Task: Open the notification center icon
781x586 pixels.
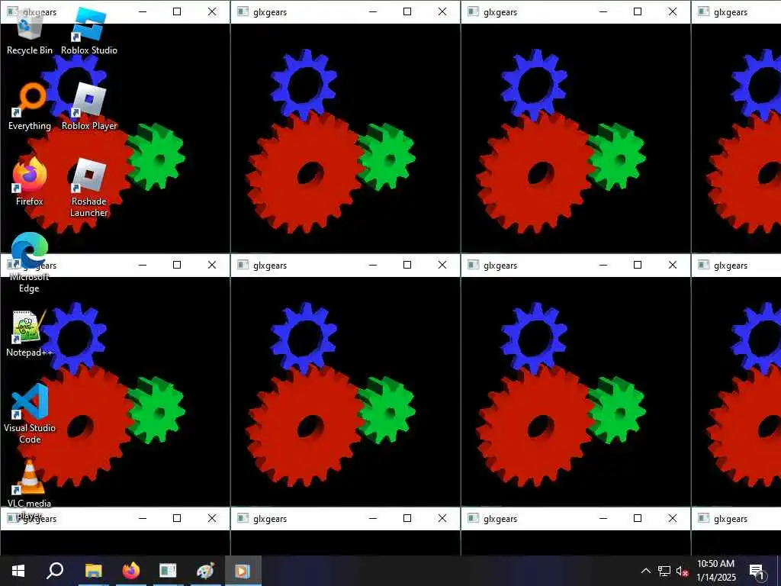Action: tap(757, 572)
